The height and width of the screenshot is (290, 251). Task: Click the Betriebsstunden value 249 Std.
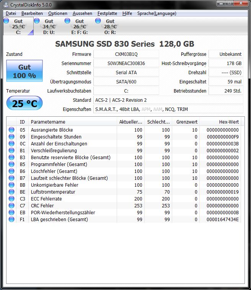[x=226, y=91]
